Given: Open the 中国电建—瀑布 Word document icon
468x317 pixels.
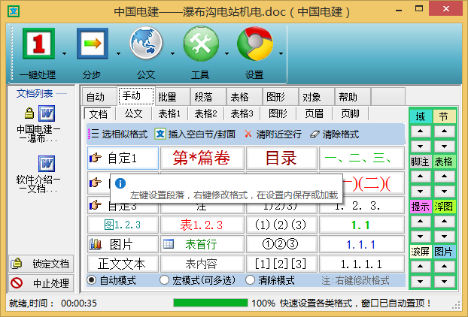Looking at the screenshot, I should [x=47, y=113].
